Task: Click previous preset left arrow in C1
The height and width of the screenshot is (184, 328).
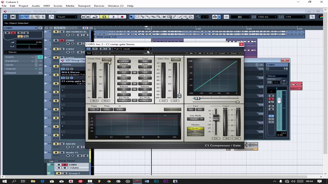Action: (x=191, y=53)
